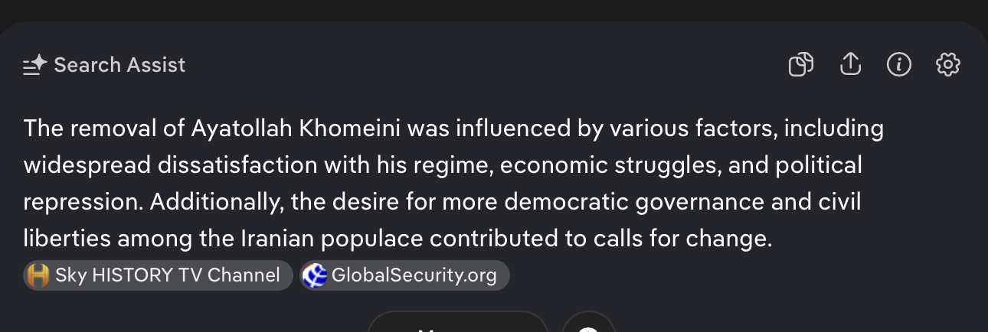Click the Search Assist sparkle icon

pyautogui.click(x=35, y=65)
